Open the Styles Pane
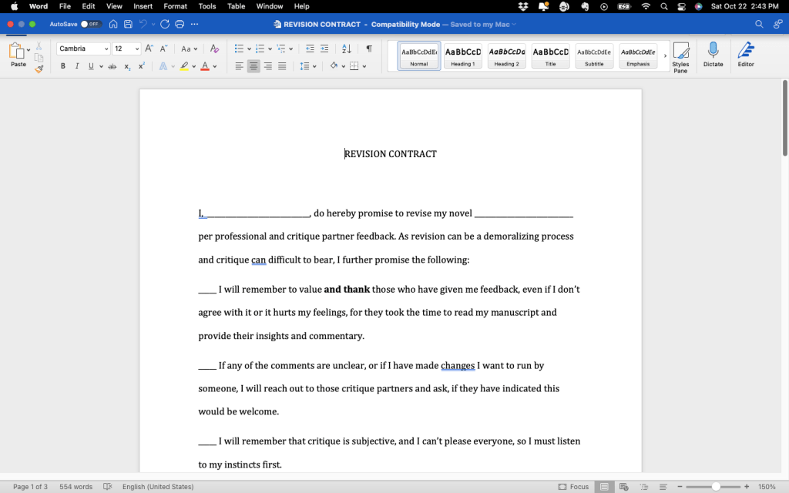This screenshot has width=789, height=493. 680,57
